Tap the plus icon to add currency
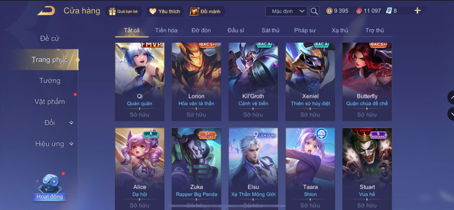Viewport: 454px width, 210px height. [417, 11]
